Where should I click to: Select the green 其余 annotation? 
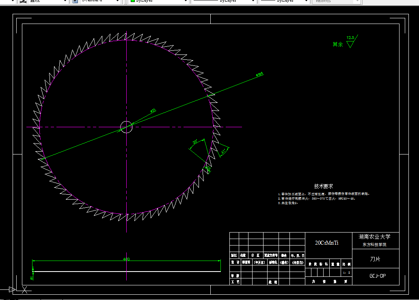[x=338, y=44]
